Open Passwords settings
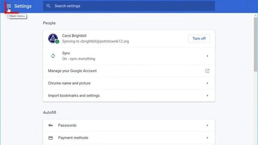 [129, 125]
